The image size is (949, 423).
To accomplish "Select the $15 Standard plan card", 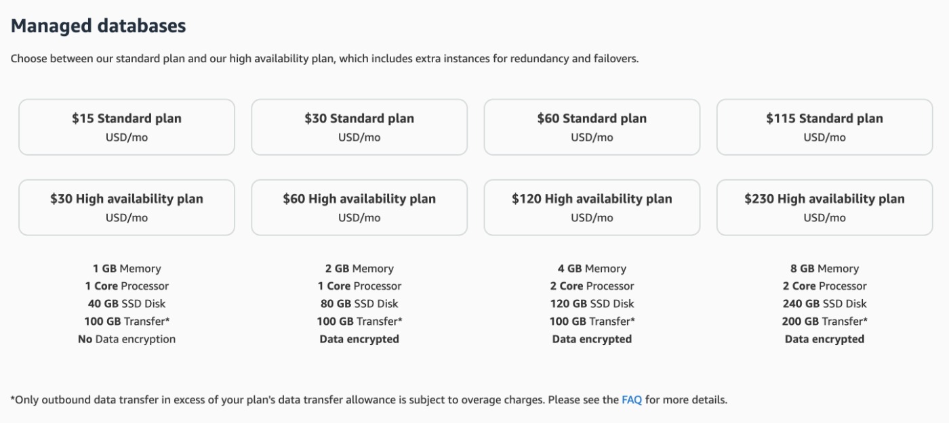I will pos(127,127).
